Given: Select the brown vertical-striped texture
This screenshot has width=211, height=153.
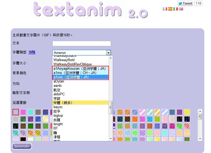Looking at the screenshot, I should [150, 126].
